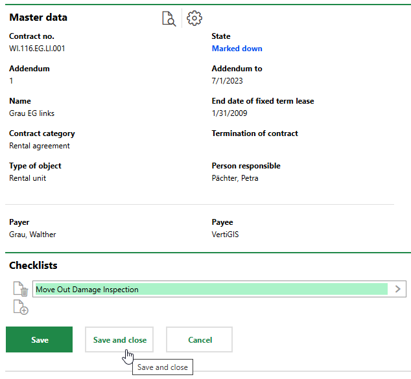Click the End date of fixed term lease label
411x379 pixels.
[x=263, y=101]
